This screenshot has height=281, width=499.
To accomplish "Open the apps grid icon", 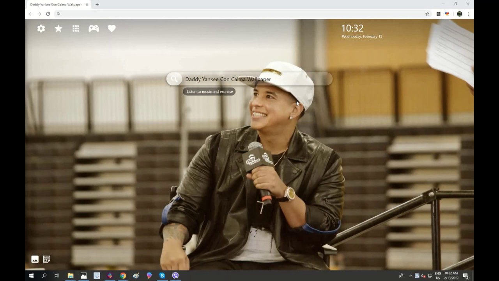I will (x=76, y=28).
